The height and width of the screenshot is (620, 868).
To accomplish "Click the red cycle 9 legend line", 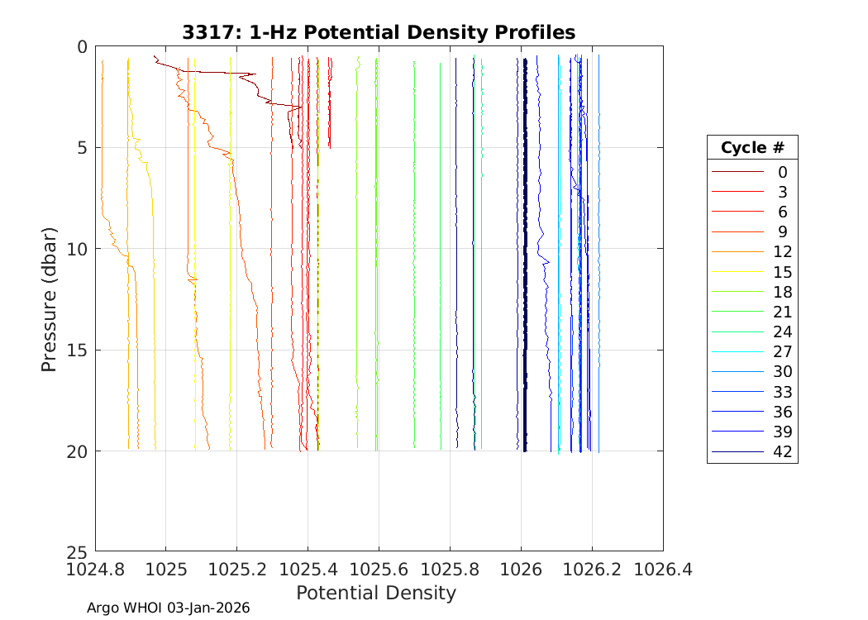I will click(738, 231).
